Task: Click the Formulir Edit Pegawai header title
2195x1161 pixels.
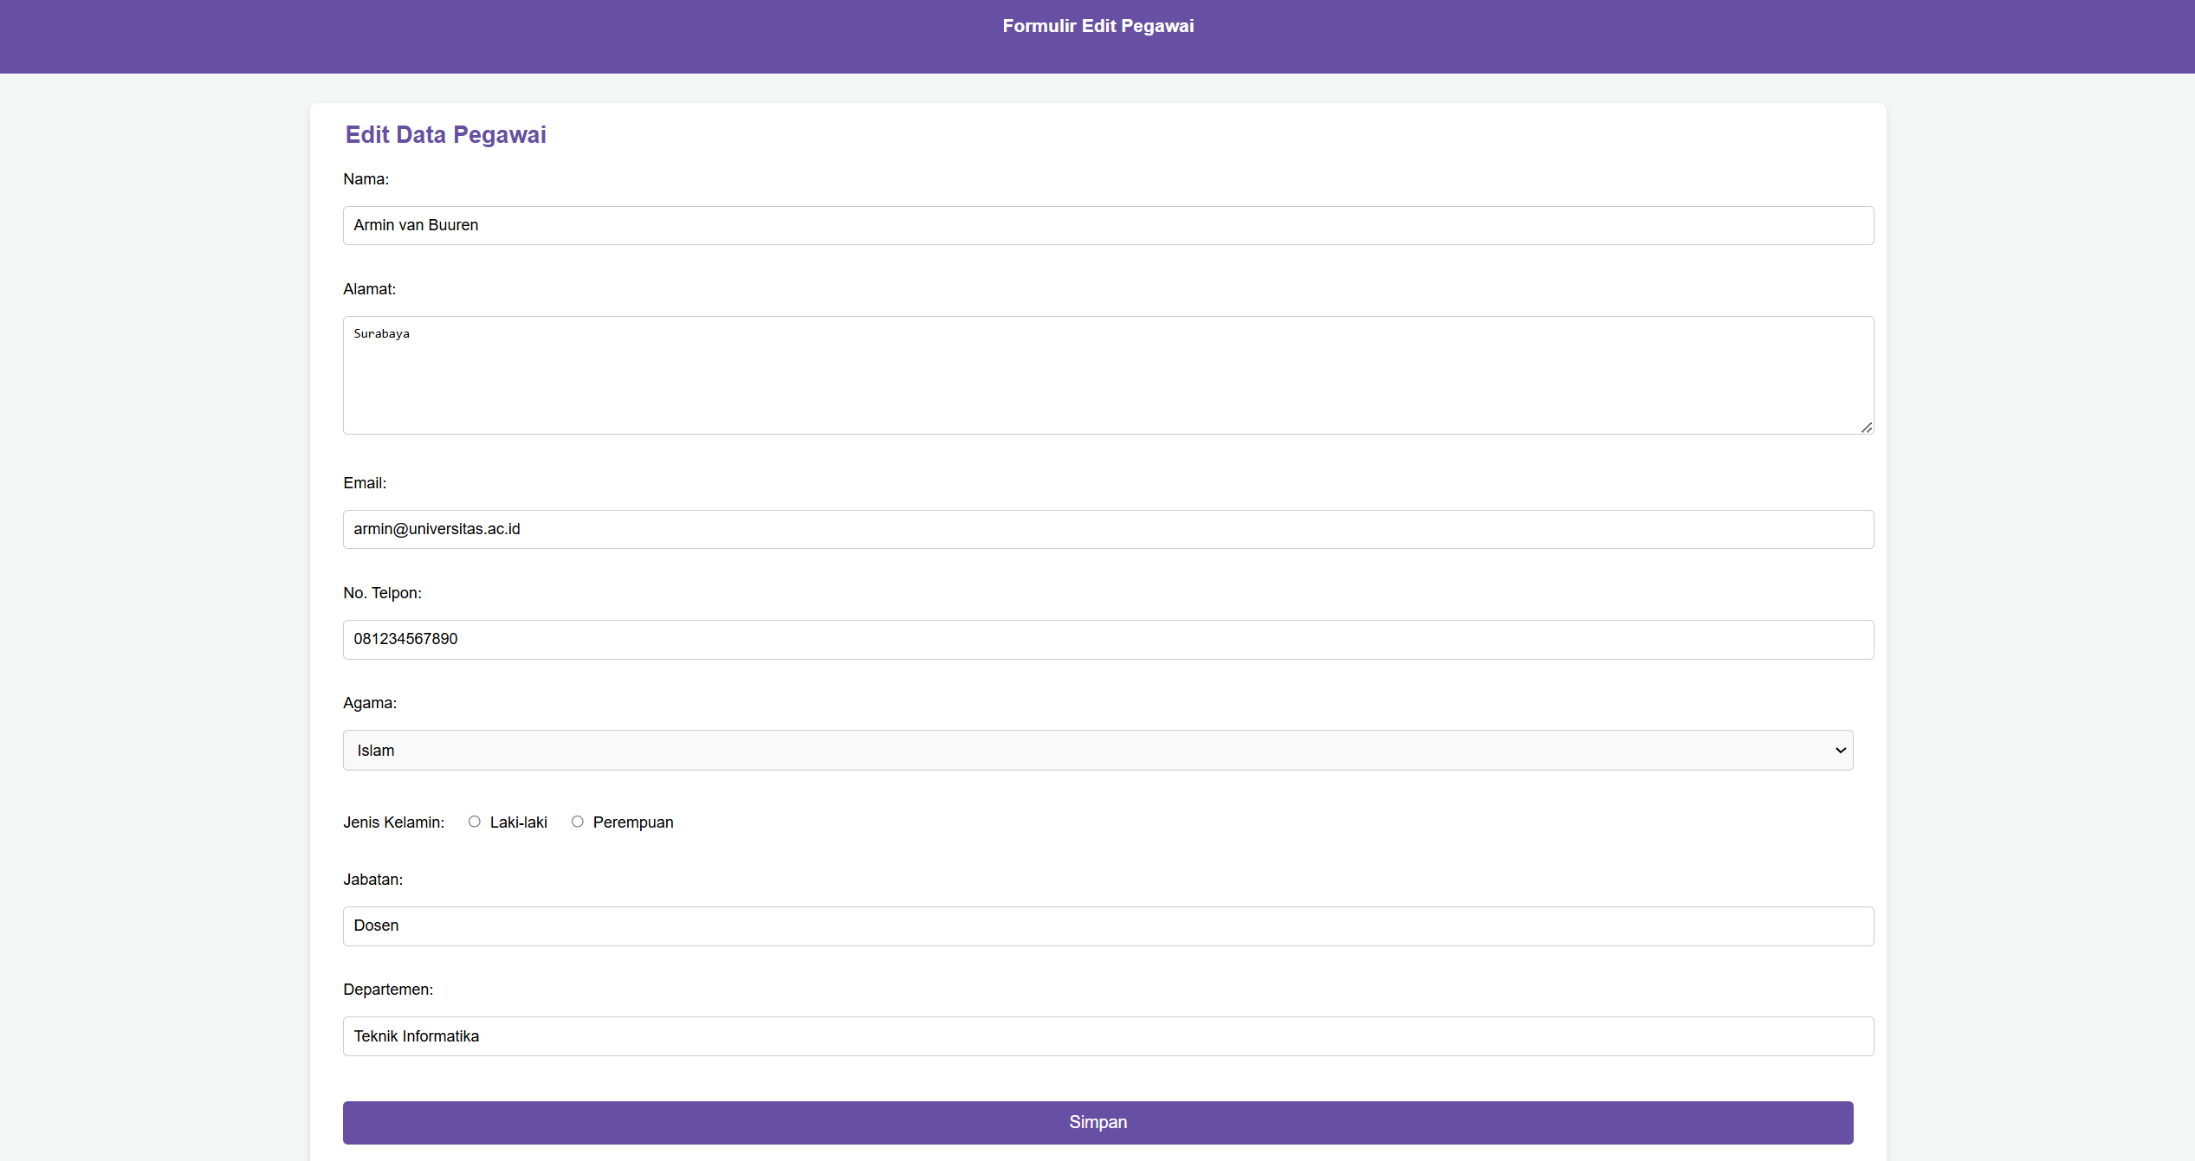Action: click(1097, 26)
